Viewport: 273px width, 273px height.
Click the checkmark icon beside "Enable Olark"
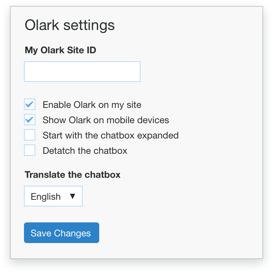pyautogui.click(x=30, y=104)
